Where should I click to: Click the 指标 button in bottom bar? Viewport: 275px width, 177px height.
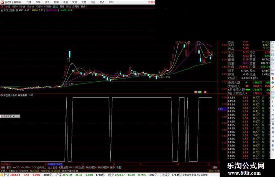coord(3,167)
